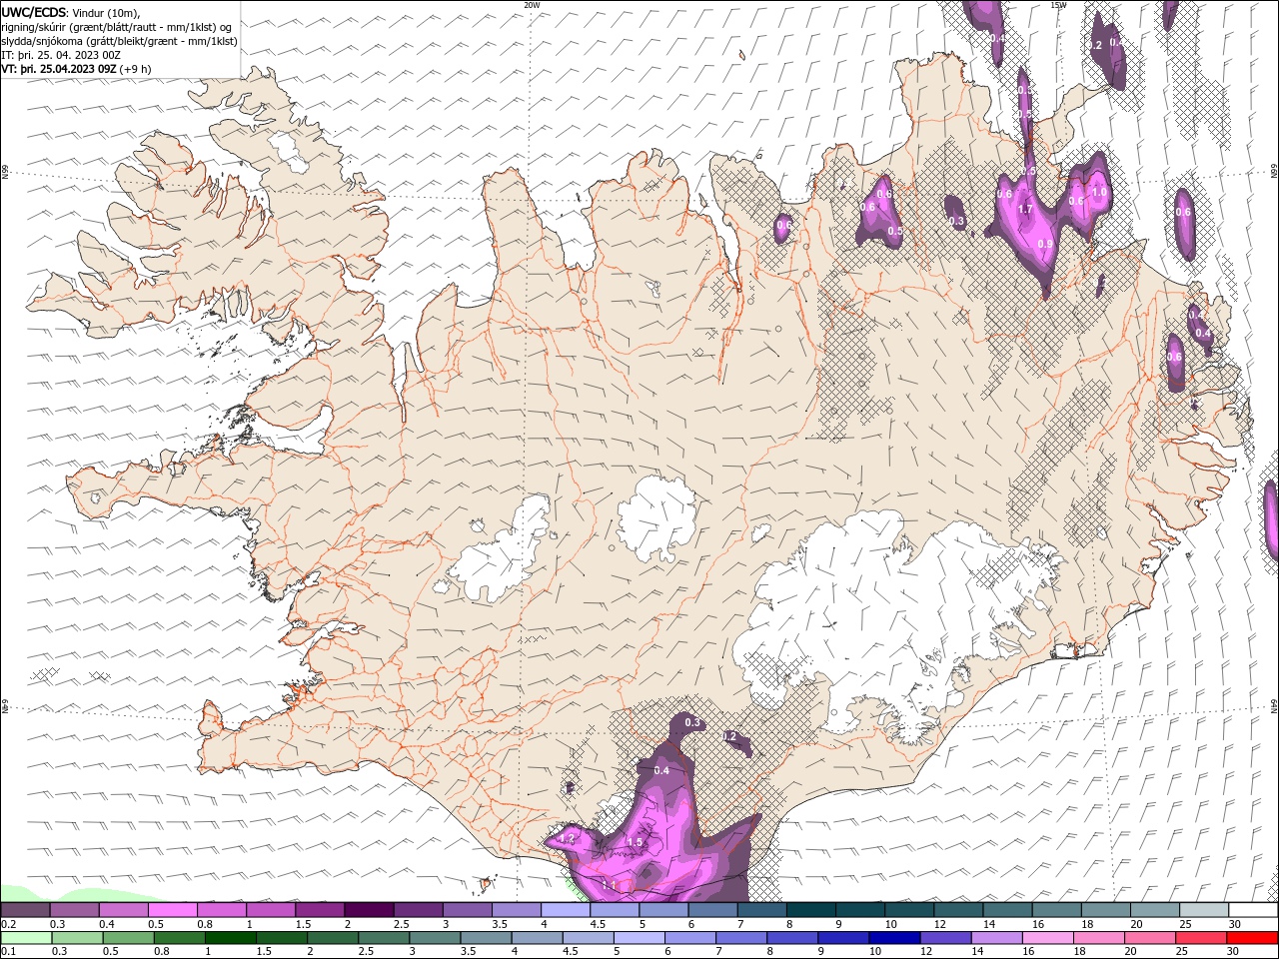The image size is (1279, 959).
Task: Select the bright magenta legend swatch labeled 0.5
Action: (172, 910)
